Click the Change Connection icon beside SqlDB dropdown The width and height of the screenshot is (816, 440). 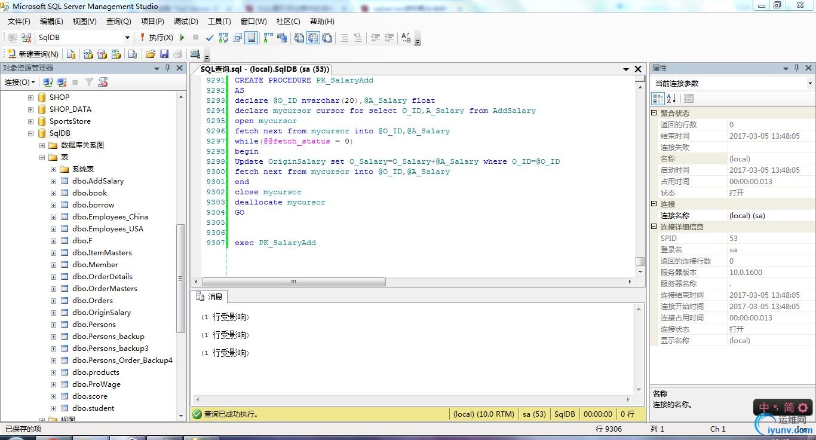tap(26, 37)
